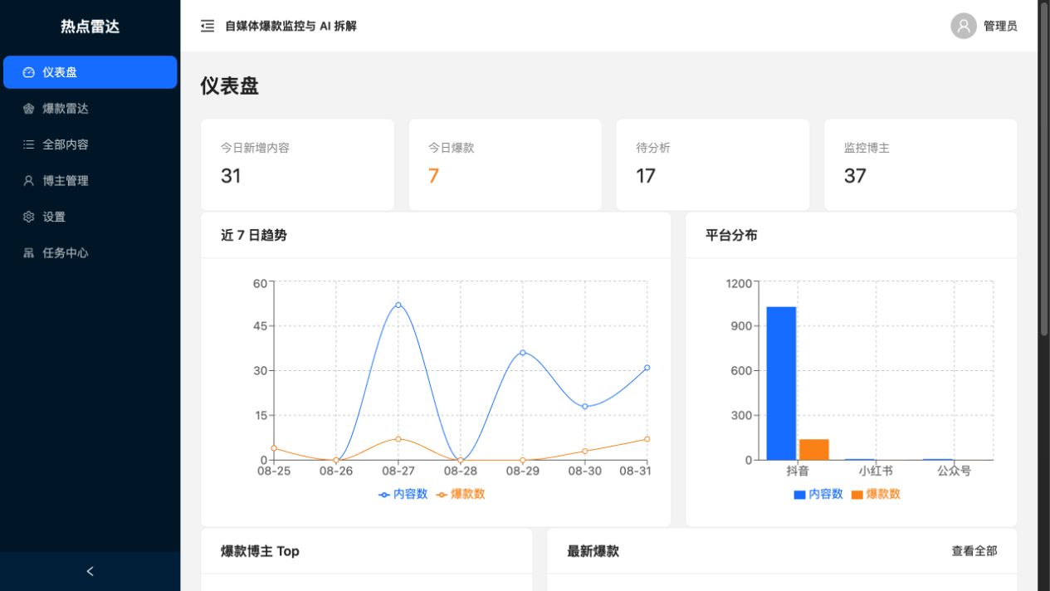1050x591 pixels.
Task: Collapse sidebar with bottom chevron
Action: tap(90, 571)
